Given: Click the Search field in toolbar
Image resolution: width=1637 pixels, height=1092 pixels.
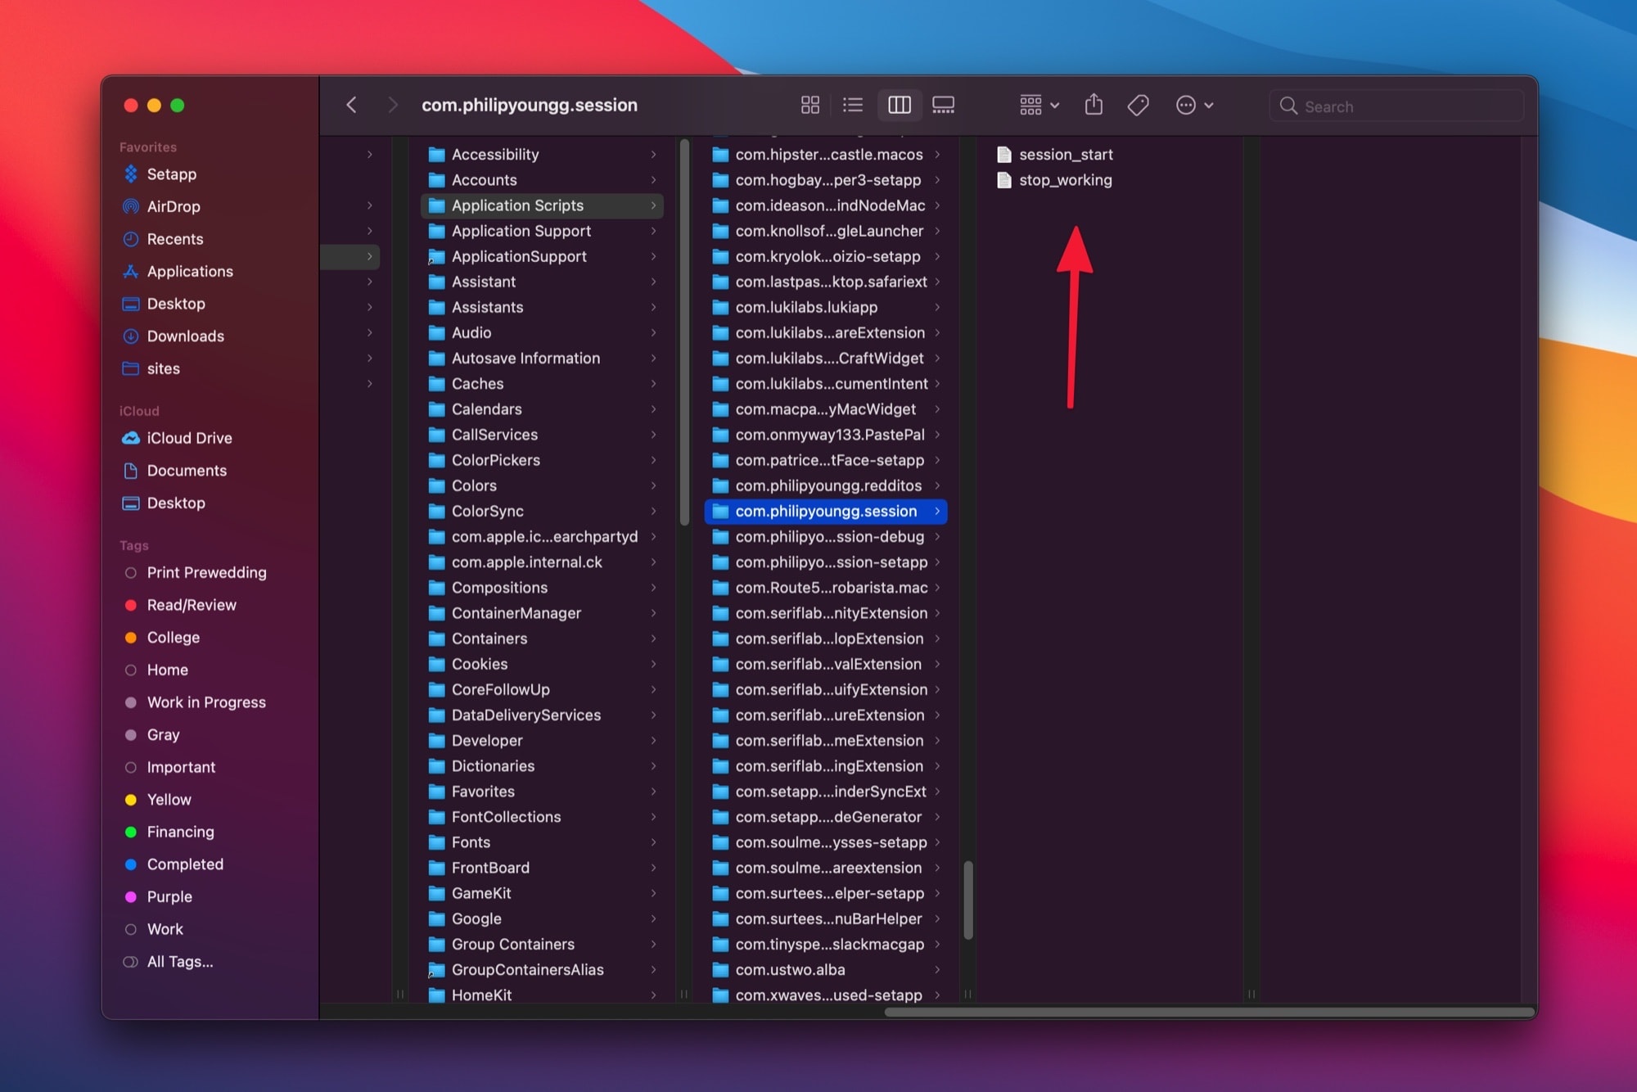Looking at the screenshot, I should click(1400, 106).
